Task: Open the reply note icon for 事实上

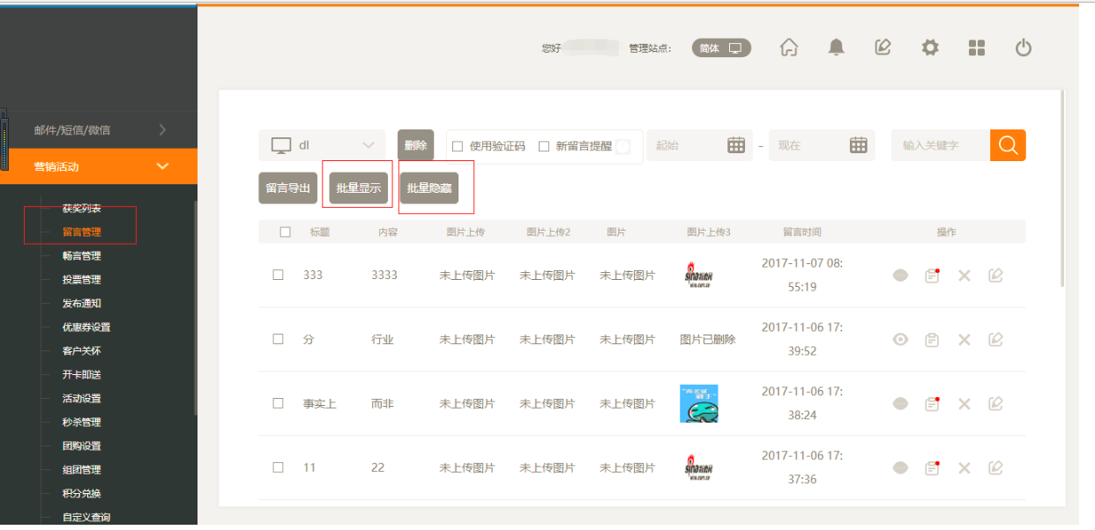Action: click(932, 404)
